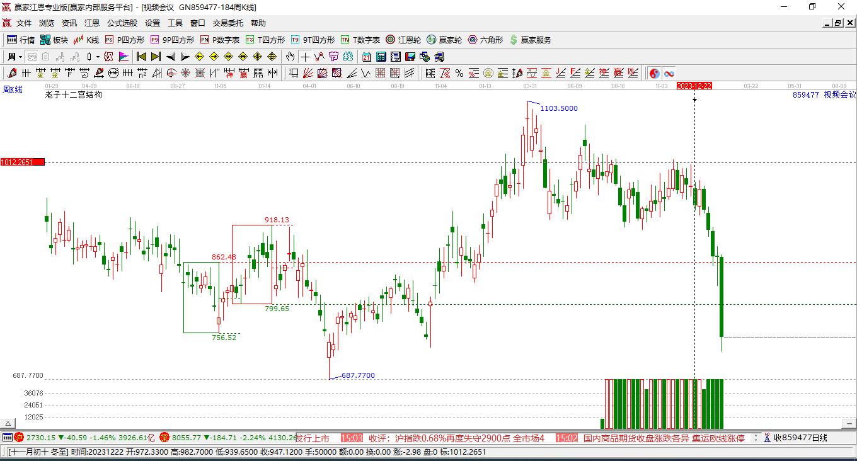Viewport: 857px width, 461px height.
Task: Open the P四方形 tool
Action: (x=125, y=40)
